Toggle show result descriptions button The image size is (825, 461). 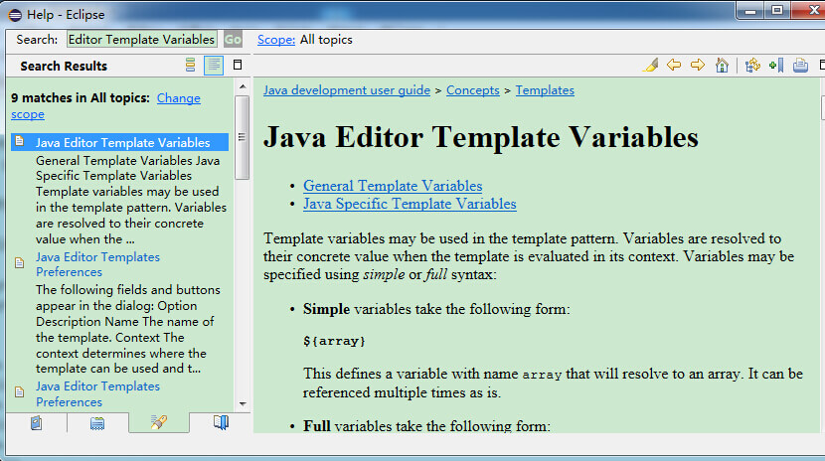point(214,66)
